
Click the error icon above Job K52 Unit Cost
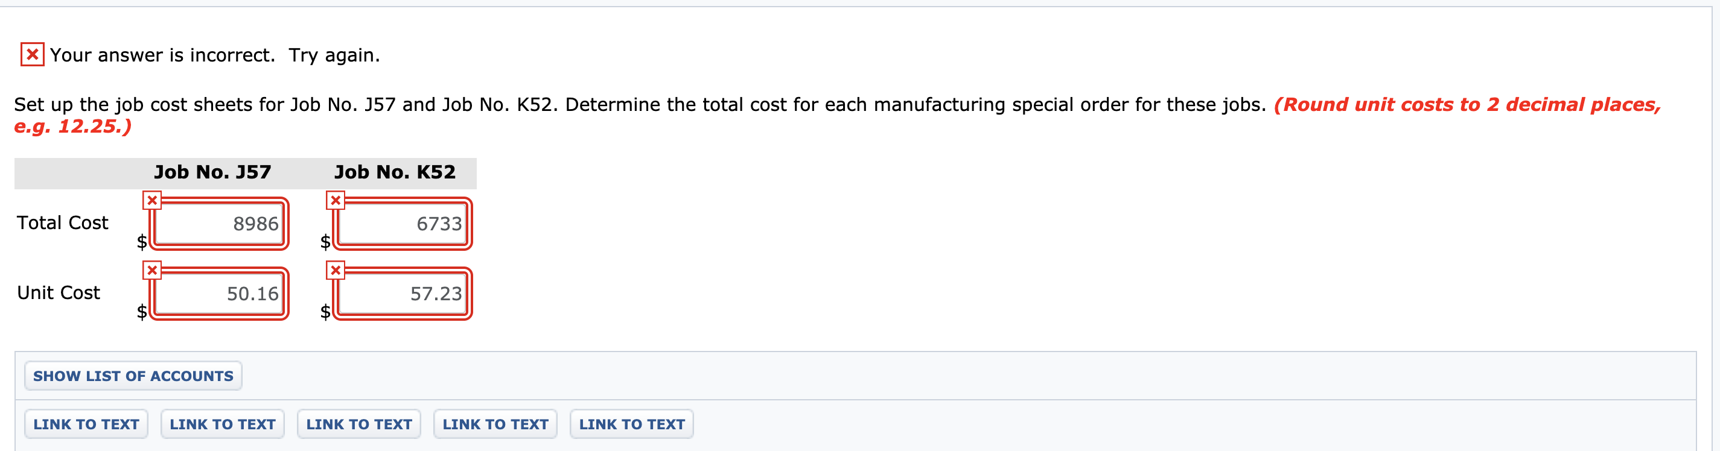(335, 270)
